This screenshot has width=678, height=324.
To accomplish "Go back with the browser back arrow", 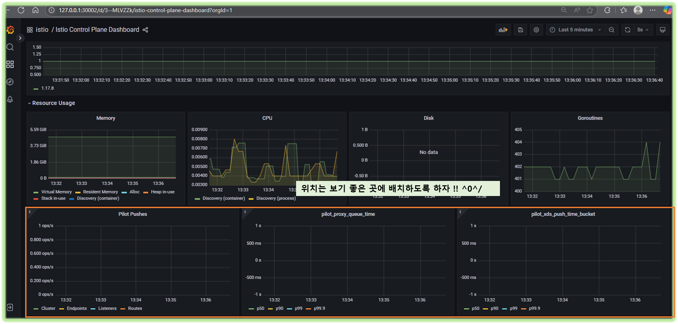I will 7,10.
